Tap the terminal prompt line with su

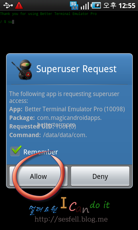click(x=7, y=22)
